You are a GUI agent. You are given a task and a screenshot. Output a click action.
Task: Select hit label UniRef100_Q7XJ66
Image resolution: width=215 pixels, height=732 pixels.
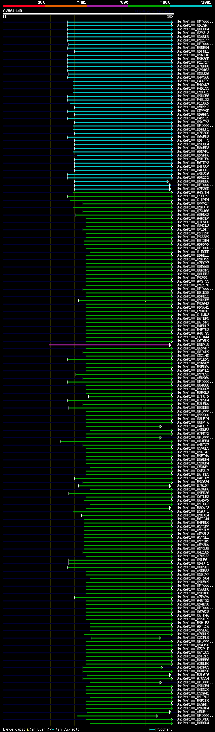(193, 211)
